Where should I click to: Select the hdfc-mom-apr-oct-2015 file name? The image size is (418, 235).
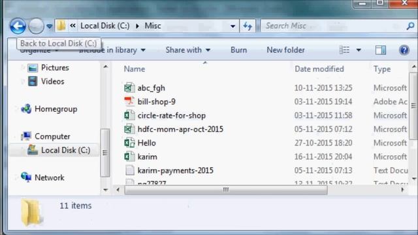click(x=180, y=129)
